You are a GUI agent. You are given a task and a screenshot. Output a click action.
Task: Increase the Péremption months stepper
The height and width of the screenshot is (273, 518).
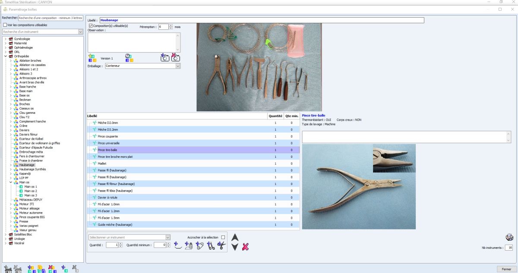coord(171,25)
